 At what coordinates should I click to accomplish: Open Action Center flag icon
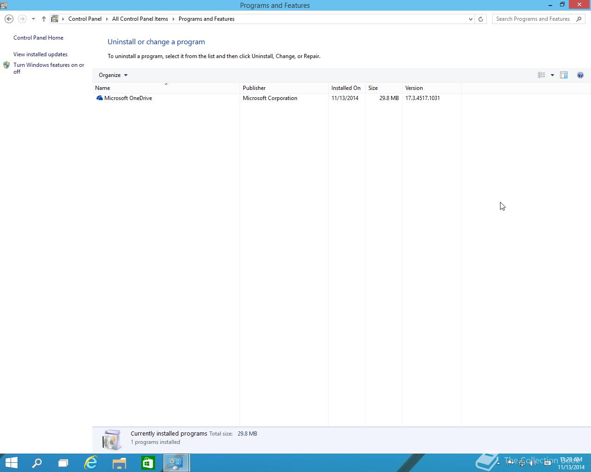(x=510, y=463)
